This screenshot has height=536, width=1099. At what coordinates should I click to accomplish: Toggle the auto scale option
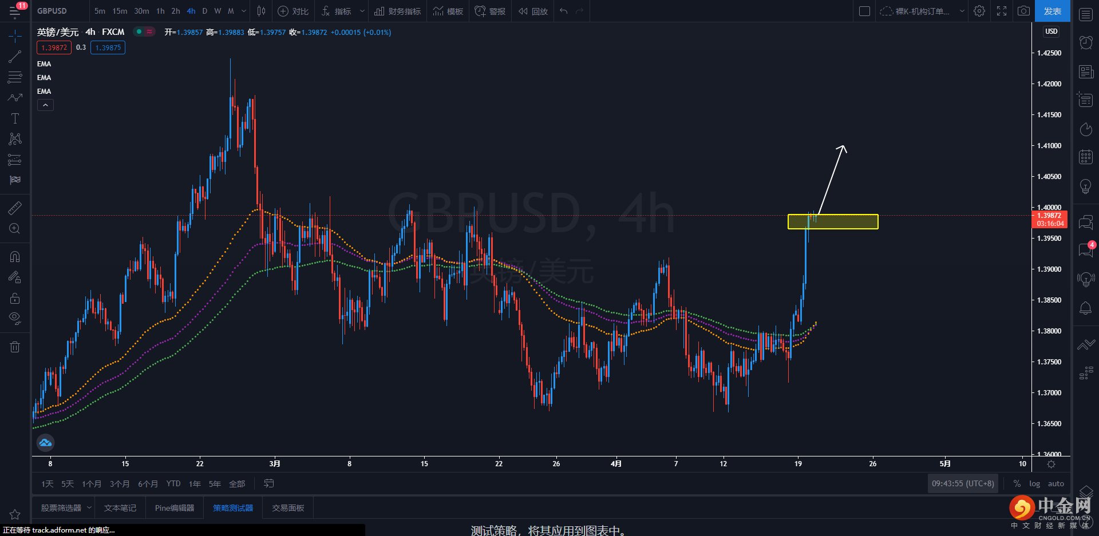click(1055, 484)
